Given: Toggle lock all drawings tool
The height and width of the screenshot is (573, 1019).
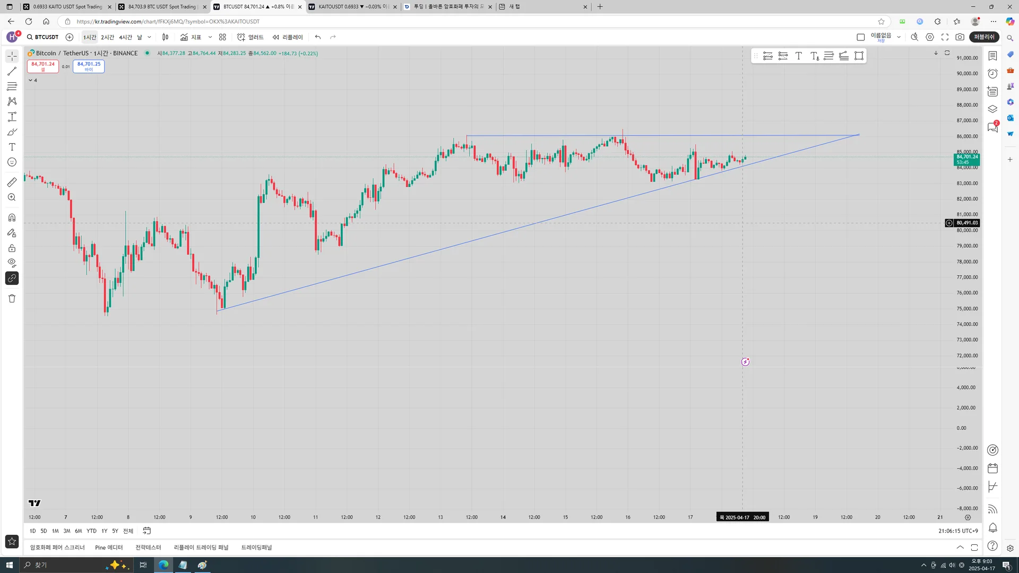Looking at the screenshot, I should pos(12,248).
